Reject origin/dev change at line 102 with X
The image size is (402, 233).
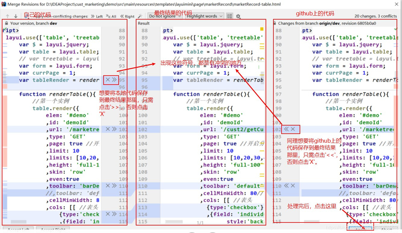(293, 129)
